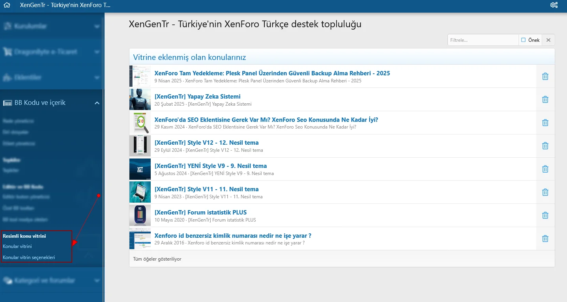567x302 pixels.
Task: Remove Forum istatistik PLUS with trash icon
Action: click(x=545, y=216)
